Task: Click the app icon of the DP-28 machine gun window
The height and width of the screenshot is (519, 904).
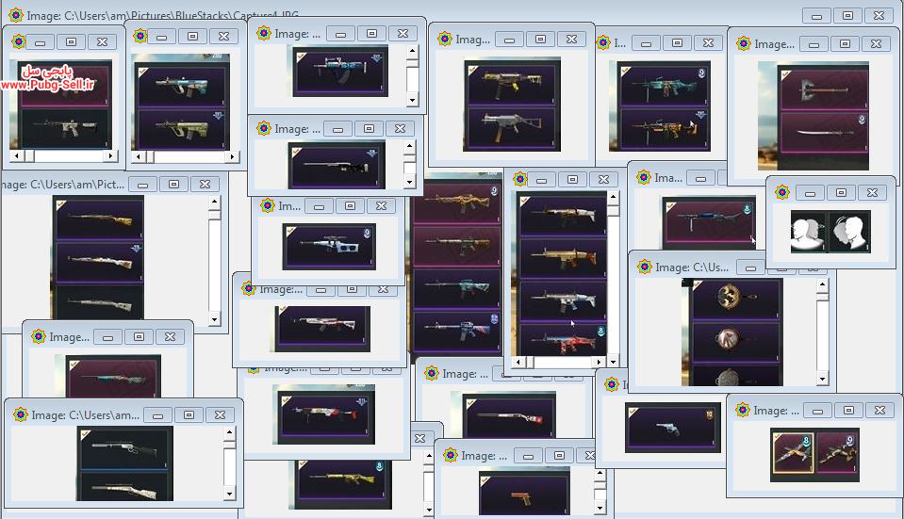Action: pyautogui.click(x=644, y=177)
